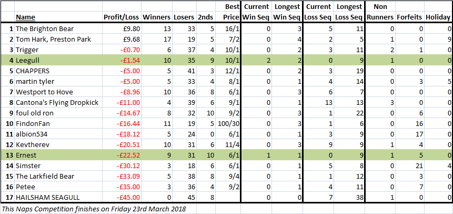
Task: Click the Profit/Loss column header
Action: [122, 17]
